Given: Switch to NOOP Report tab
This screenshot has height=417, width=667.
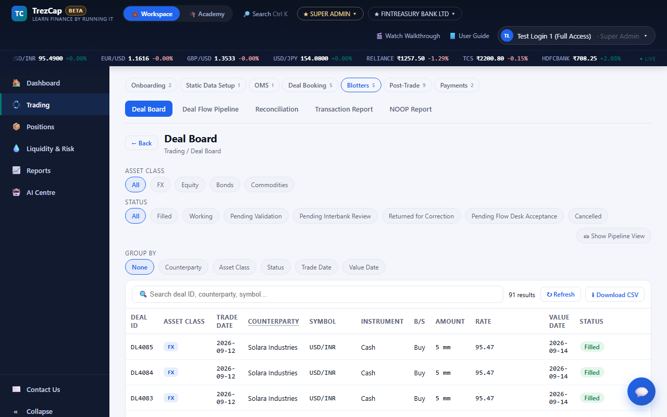Looking at the screenshot, I should point(411,109).
